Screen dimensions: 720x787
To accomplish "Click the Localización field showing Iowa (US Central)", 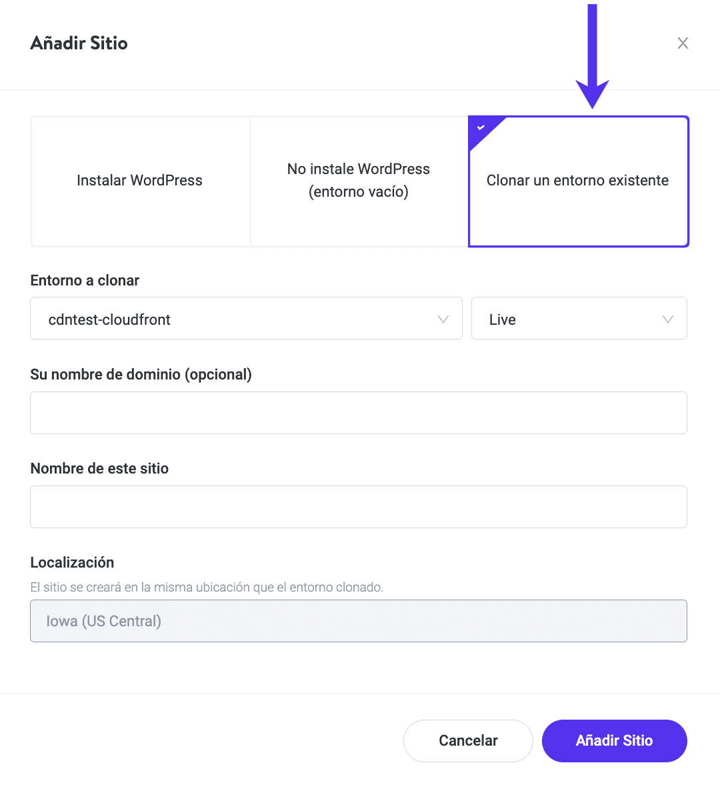I will pos(359,621).
